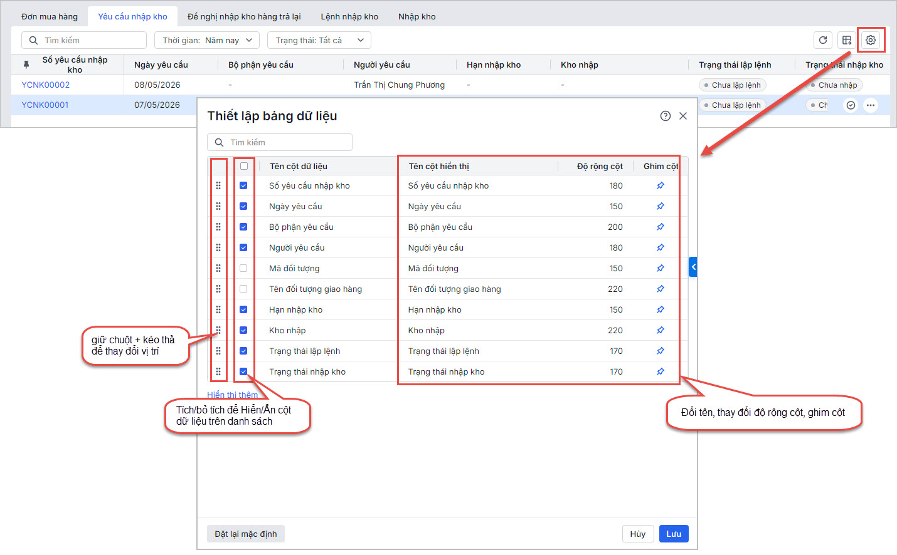Open the Đơn mua hàng tab
This screenshot has height=555, width=897.
click(x=50, y=17)
